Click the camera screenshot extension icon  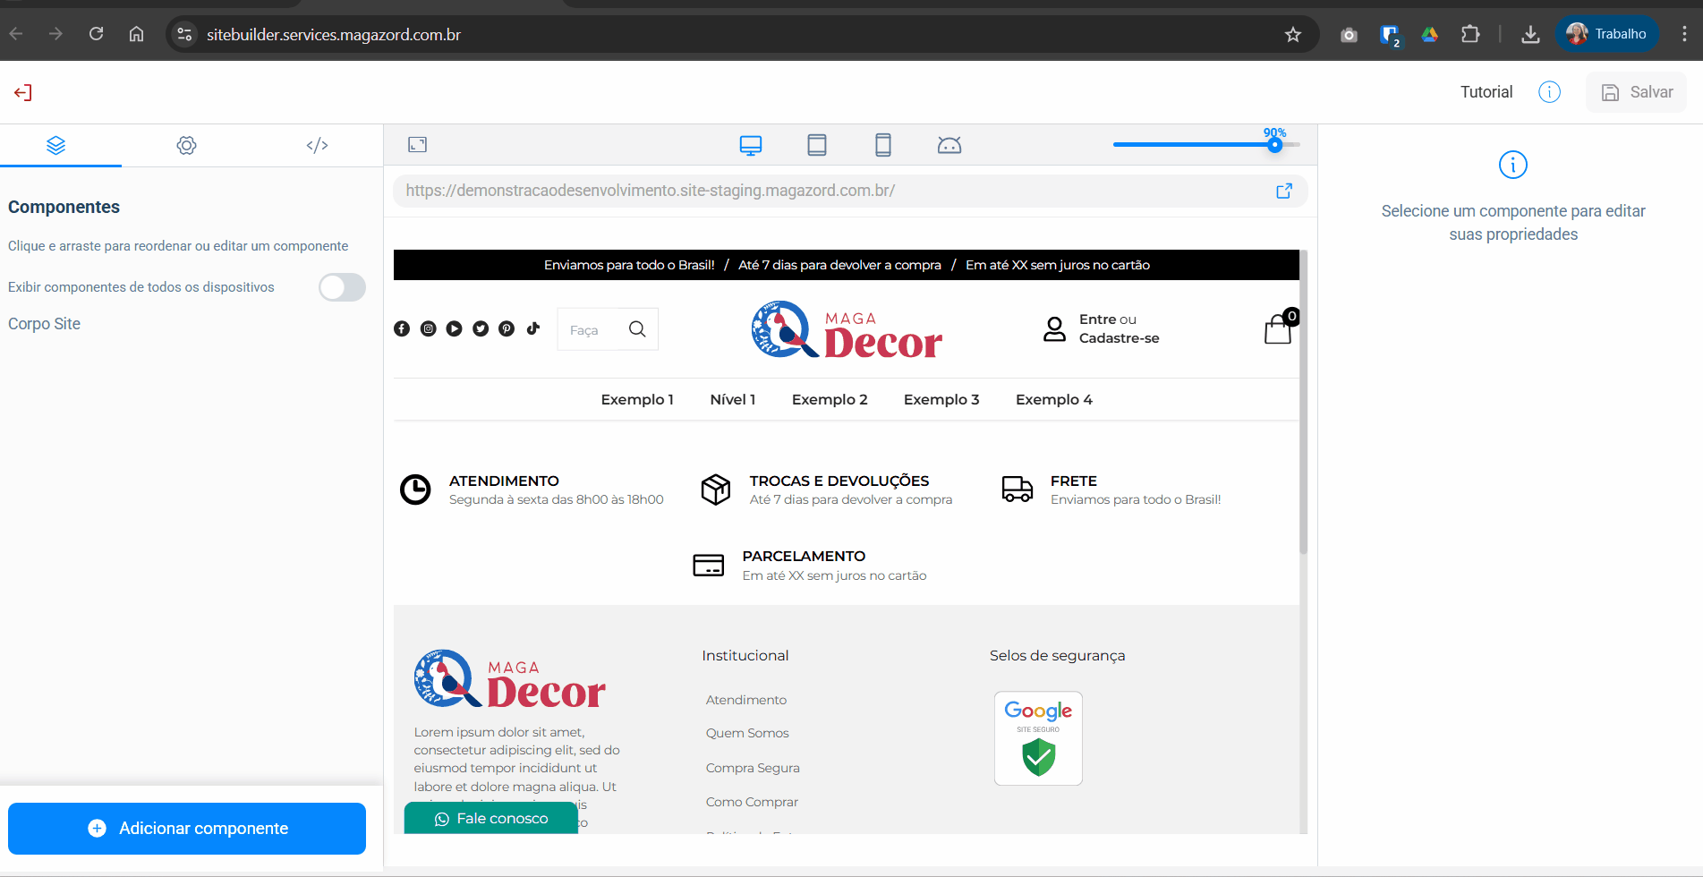point(1349,35)
